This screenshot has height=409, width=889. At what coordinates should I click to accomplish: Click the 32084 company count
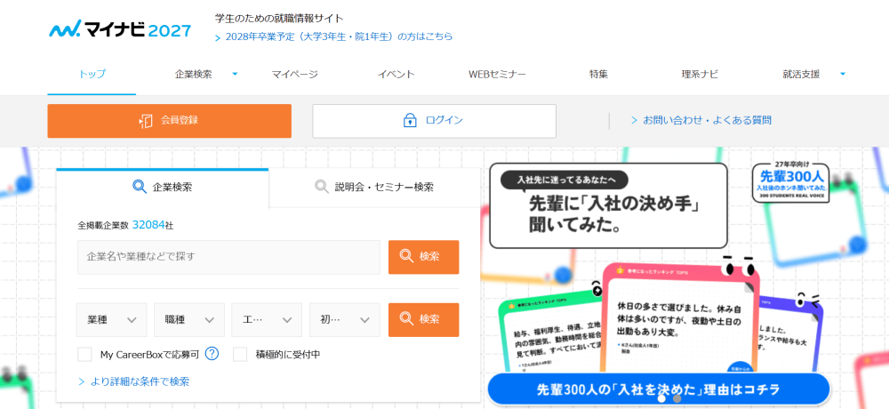click(x=148, y=225)
